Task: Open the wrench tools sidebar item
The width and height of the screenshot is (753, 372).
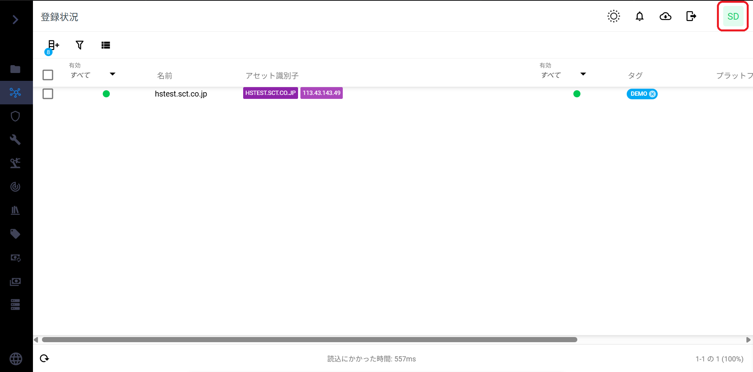Action: [15, 140]
